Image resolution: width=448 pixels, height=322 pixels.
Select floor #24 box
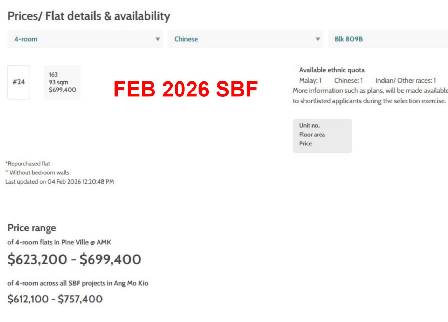[x=19, y=82]
